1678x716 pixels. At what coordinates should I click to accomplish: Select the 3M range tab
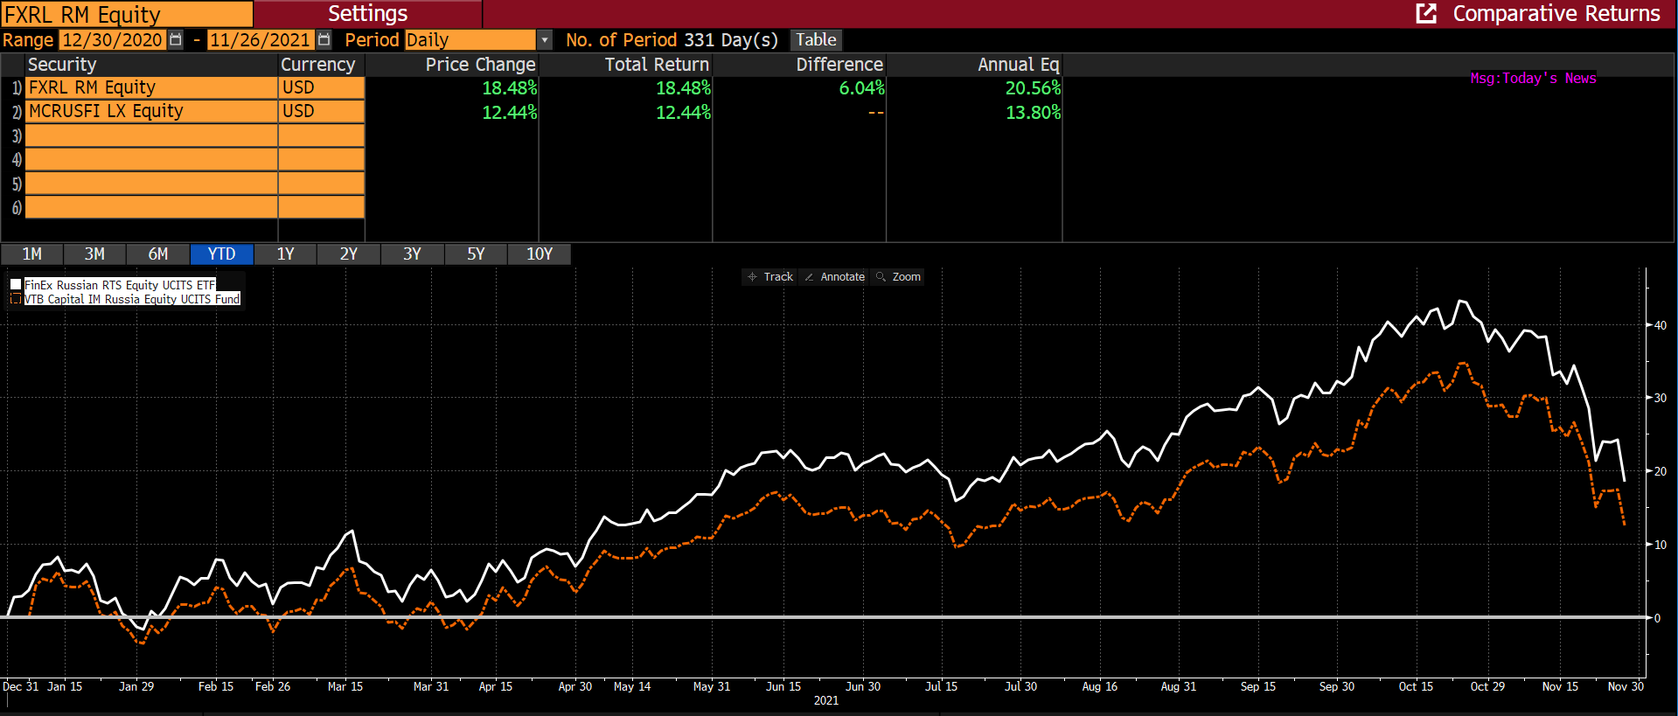click(x=94, y=254)
